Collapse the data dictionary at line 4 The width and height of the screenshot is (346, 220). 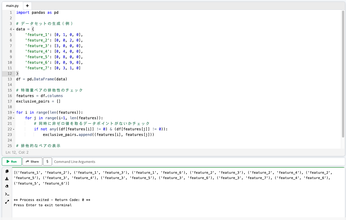(13, 29)
